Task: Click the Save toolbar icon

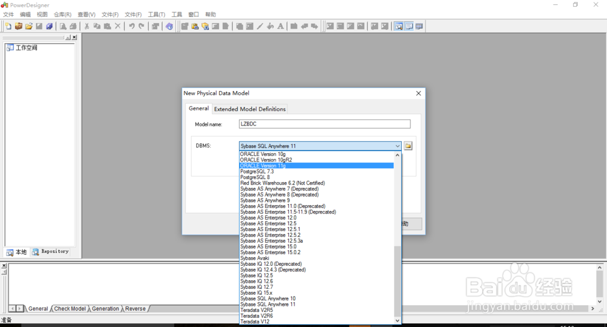Action: click(39, 26)
